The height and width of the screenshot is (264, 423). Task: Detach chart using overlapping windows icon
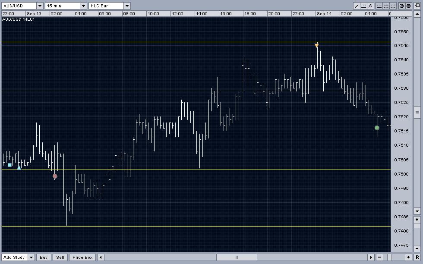tap(417, 6)
